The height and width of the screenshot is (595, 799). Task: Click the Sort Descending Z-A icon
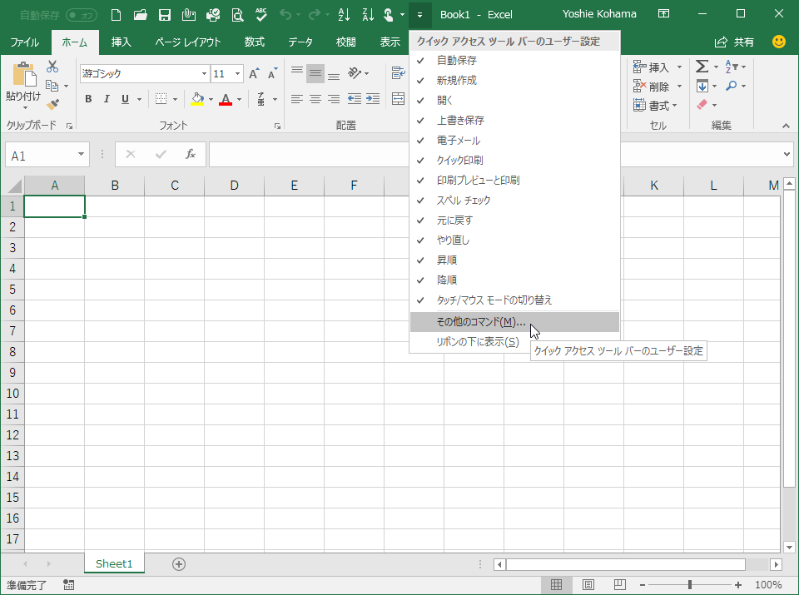368,15
